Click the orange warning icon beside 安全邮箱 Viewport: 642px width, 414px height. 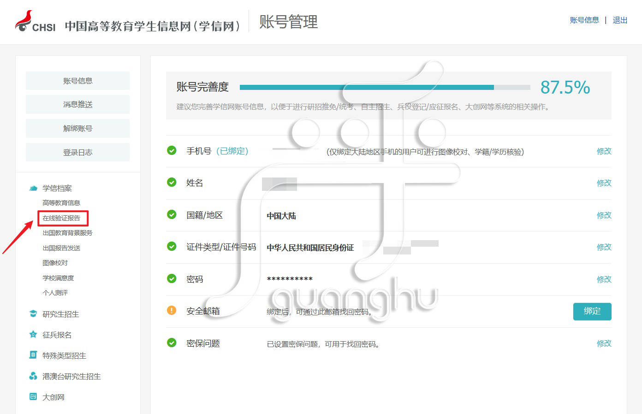[172, 311]
